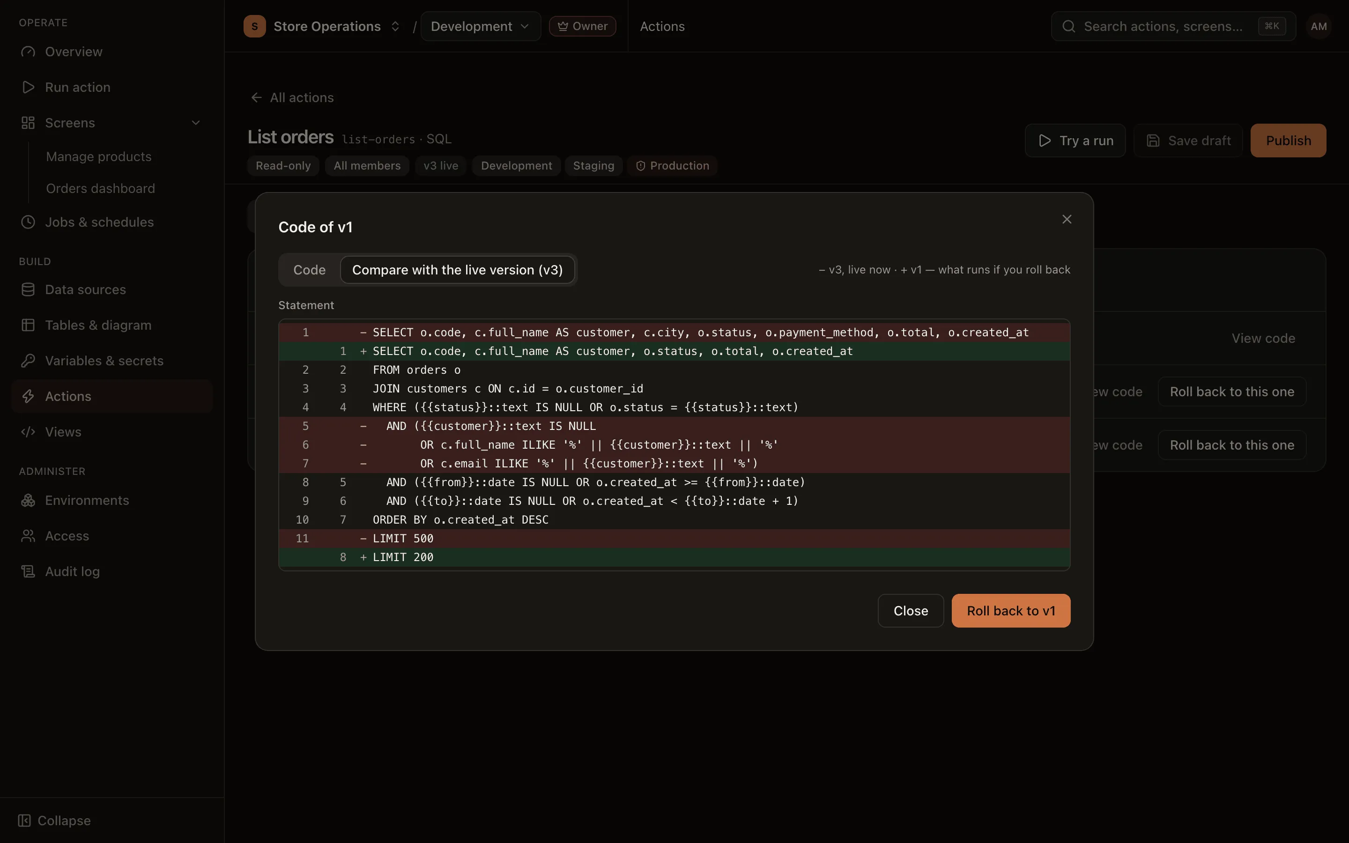This screenshot has height=843, width=1349.
Task: Click the search magnifier icon
Action: pos(1068,26)
